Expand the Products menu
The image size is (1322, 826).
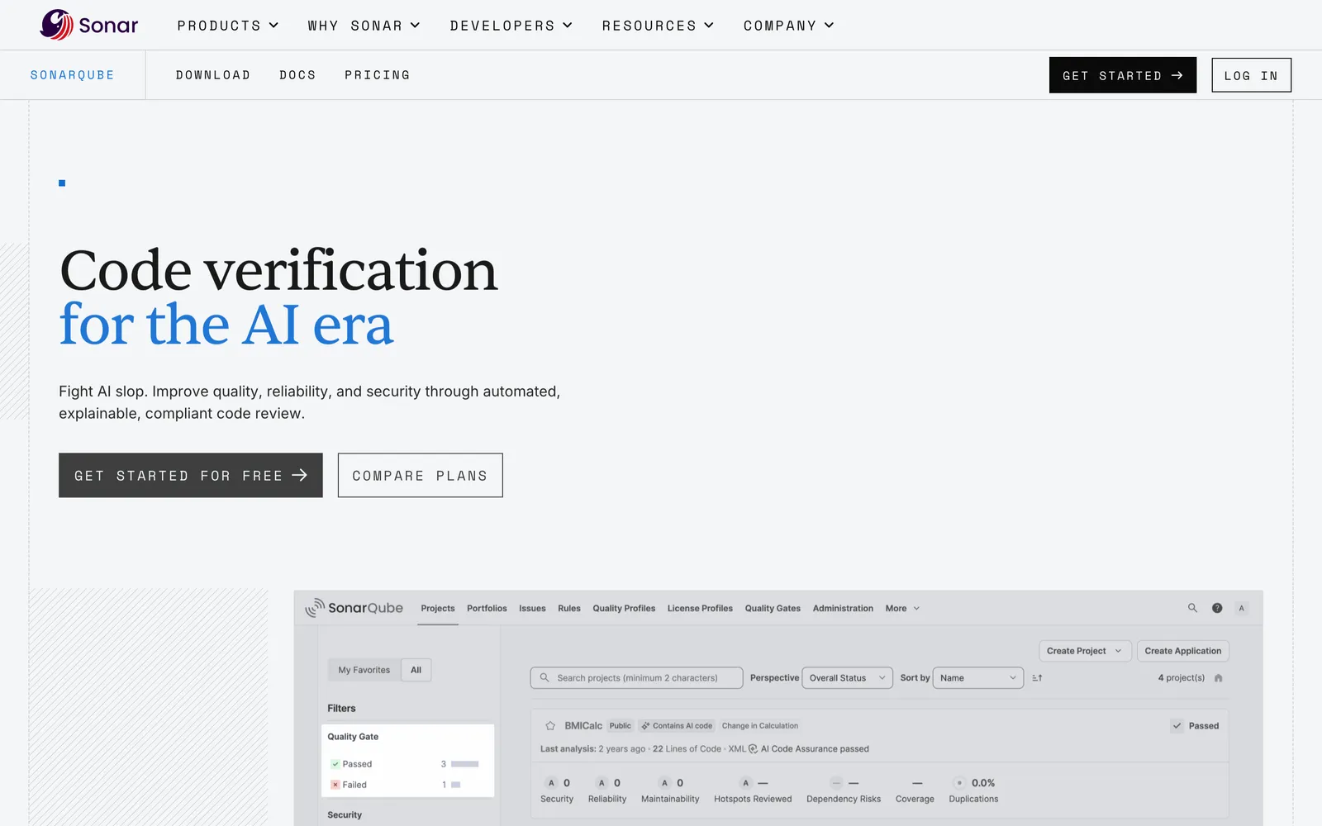tap(227, 26)
